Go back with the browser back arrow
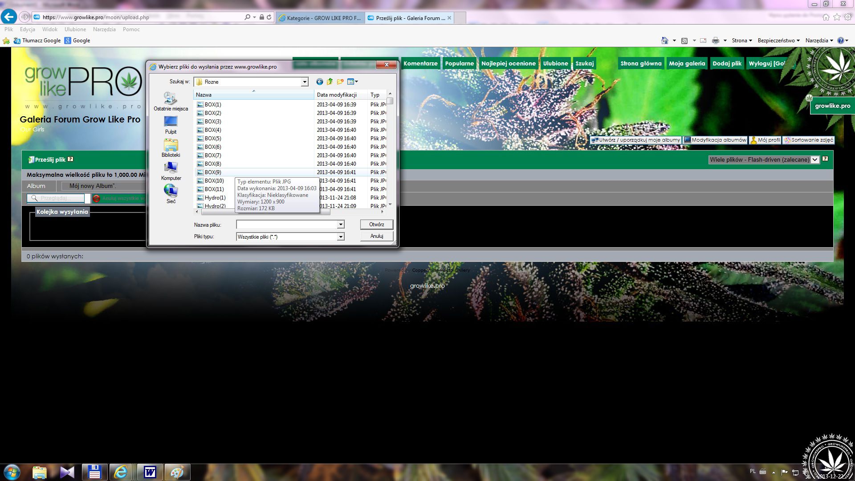Image resolution: width=855 pixels, height=481 pixels. click(9, 17)
